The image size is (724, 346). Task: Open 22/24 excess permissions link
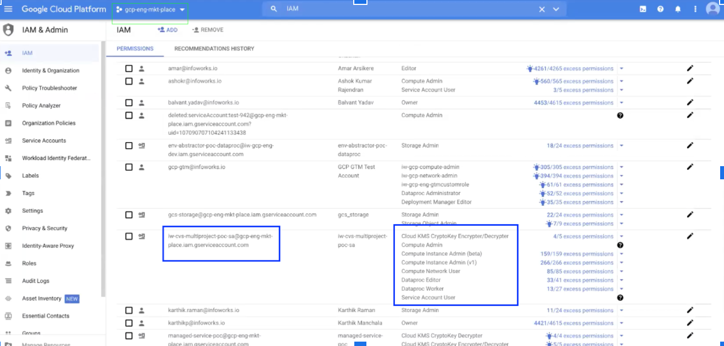pos(580,215)
